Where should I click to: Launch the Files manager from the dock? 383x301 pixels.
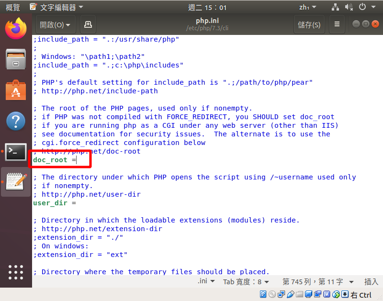tap(16, 59)
